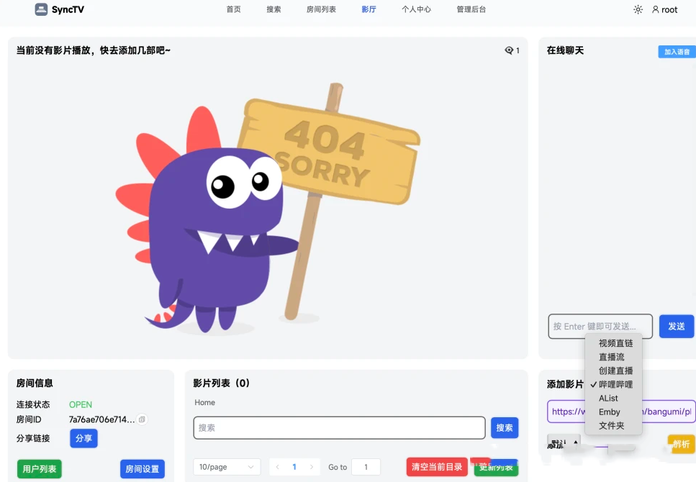Open the 首页 navigation tab

[x=233, y=9]
